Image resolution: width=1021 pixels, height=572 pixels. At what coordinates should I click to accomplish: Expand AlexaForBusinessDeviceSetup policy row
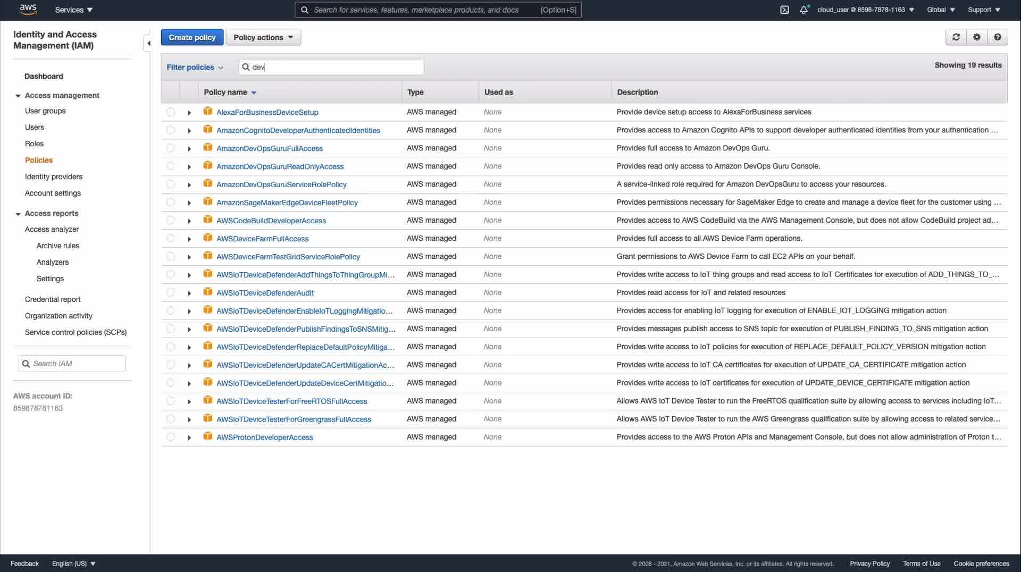(x=189, y=113)
